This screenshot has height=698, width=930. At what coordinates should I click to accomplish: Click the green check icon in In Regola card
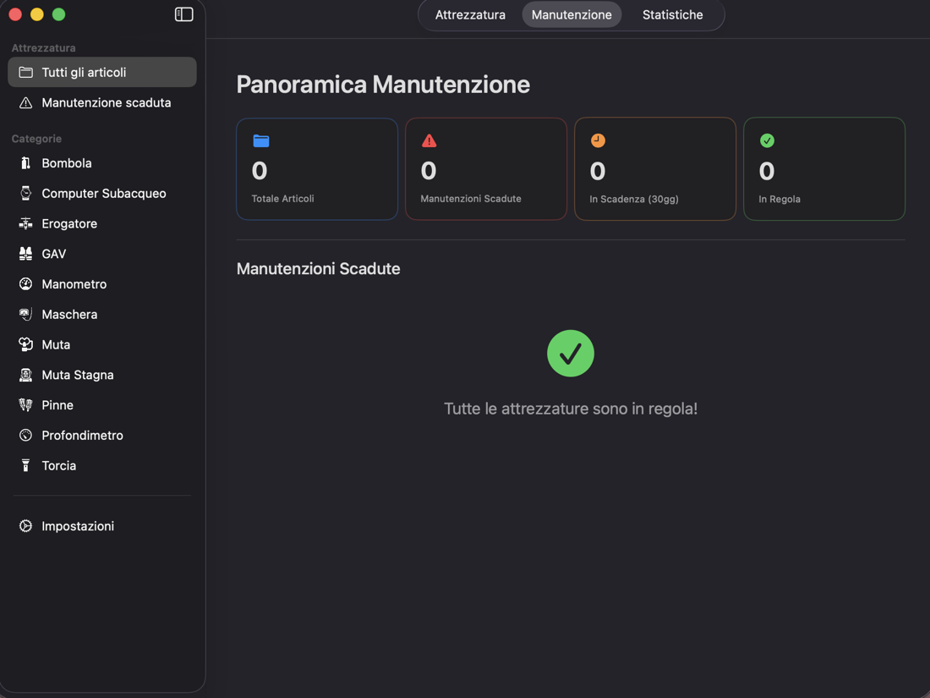767,140
